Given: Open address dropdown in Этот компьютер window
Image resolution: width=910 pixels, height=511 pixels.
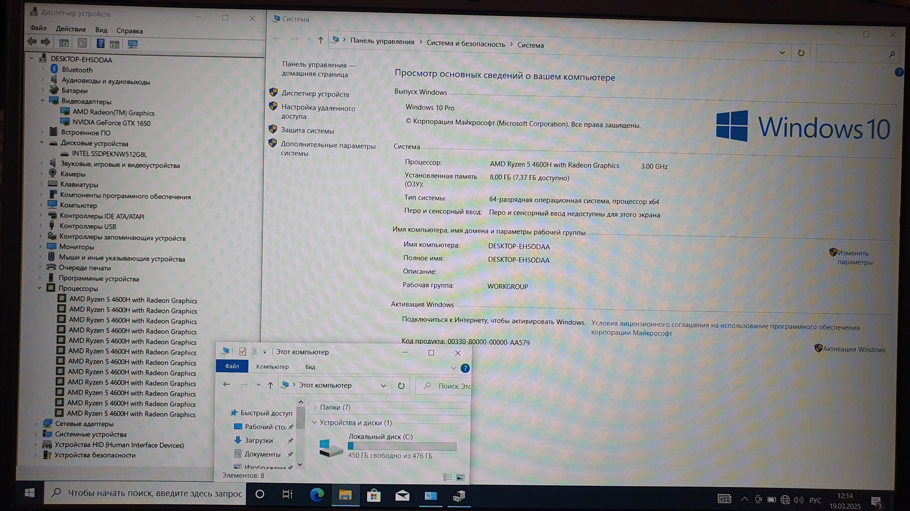Looking at the screenshot, I should point(383,385).
